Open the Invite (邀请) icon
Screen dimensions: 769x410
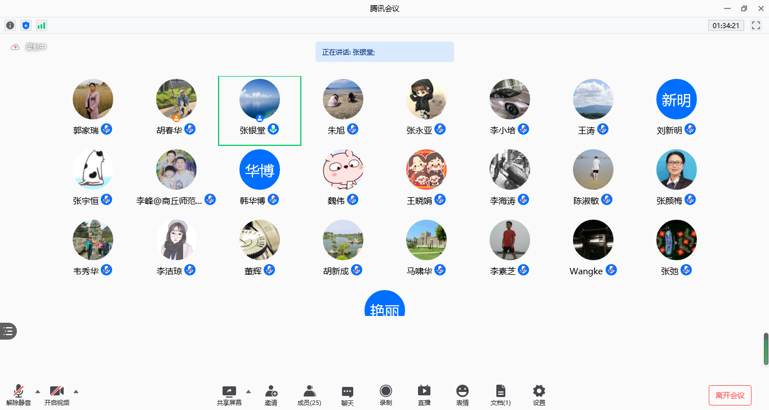271,395
